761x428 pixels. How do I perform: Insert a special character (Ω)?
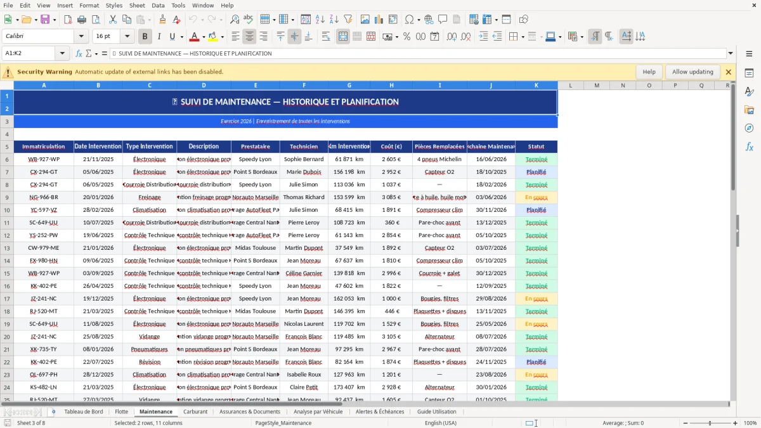(x=408, y=20)
